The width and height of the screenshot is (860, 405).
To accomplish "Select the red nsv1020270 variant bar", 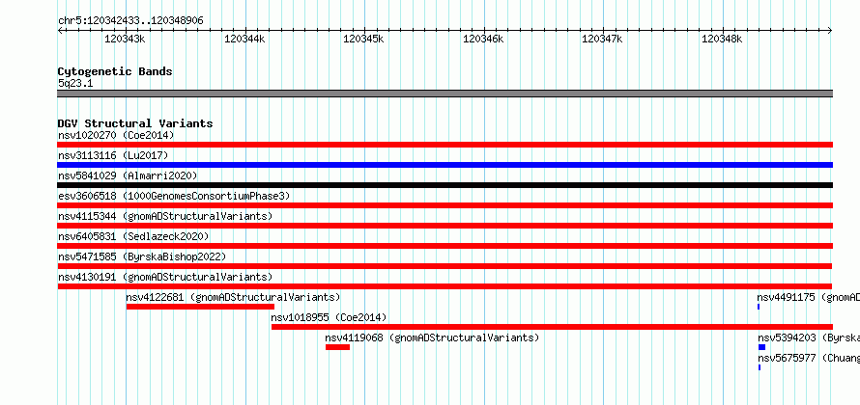I will [x=444, y=145].
